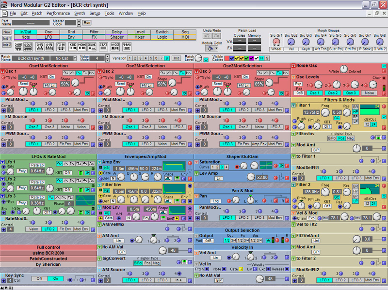Add the KBD keyboard module

click(73, 46)
